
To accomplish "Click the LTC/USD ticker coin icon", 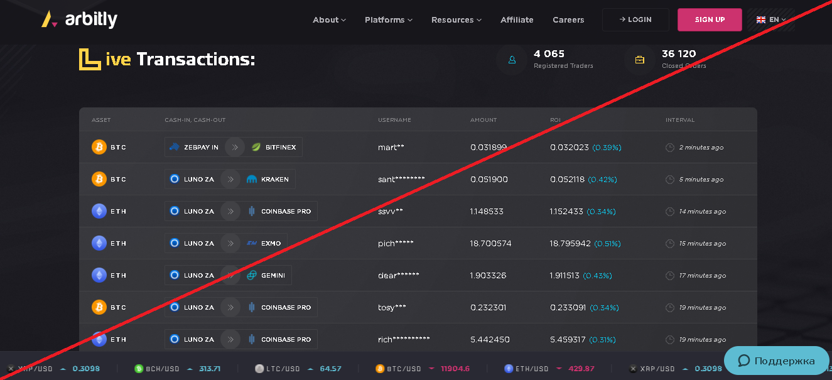I will point(259,369).
